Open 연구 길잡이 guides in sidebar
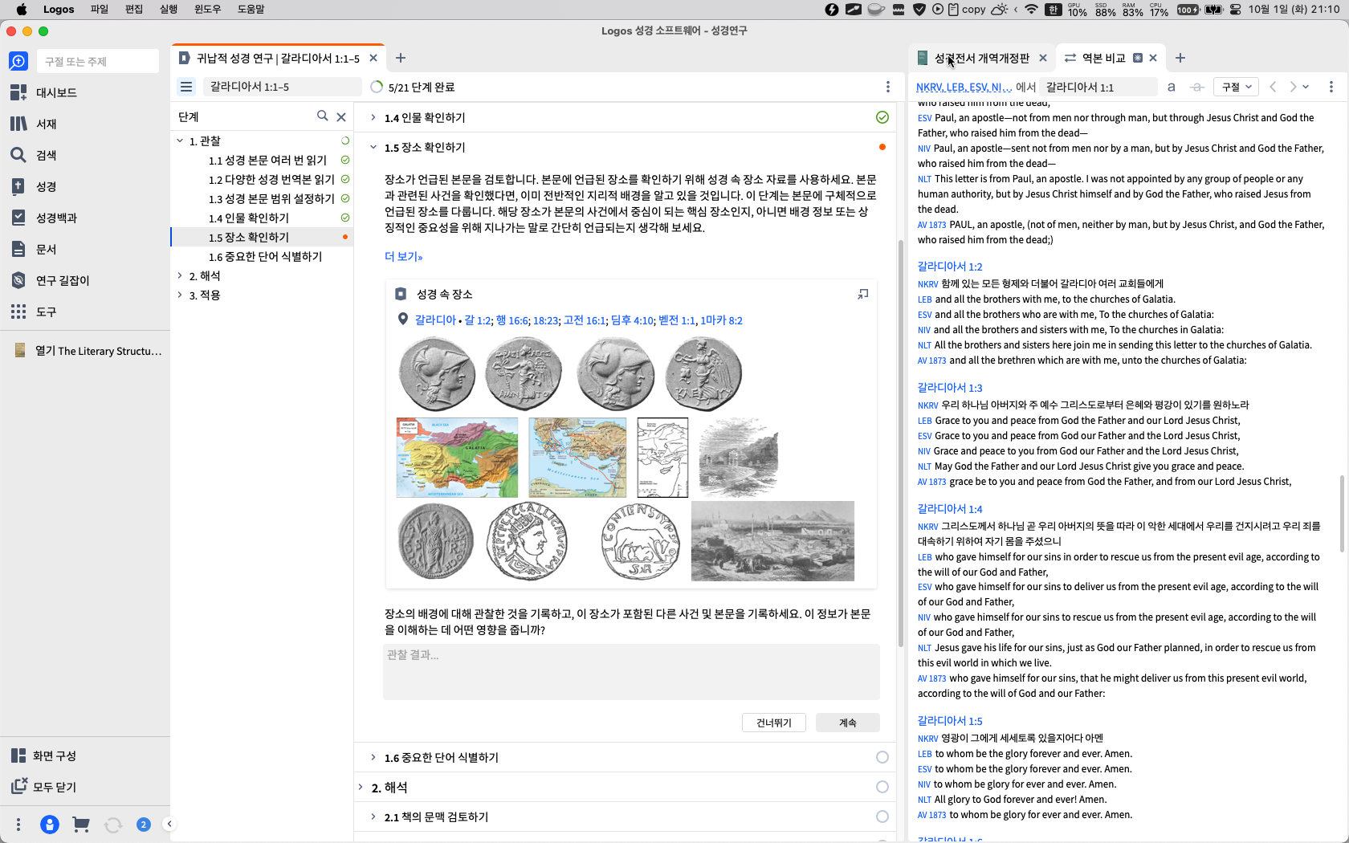Screen dimensions: 1349x843 [50, 280]
